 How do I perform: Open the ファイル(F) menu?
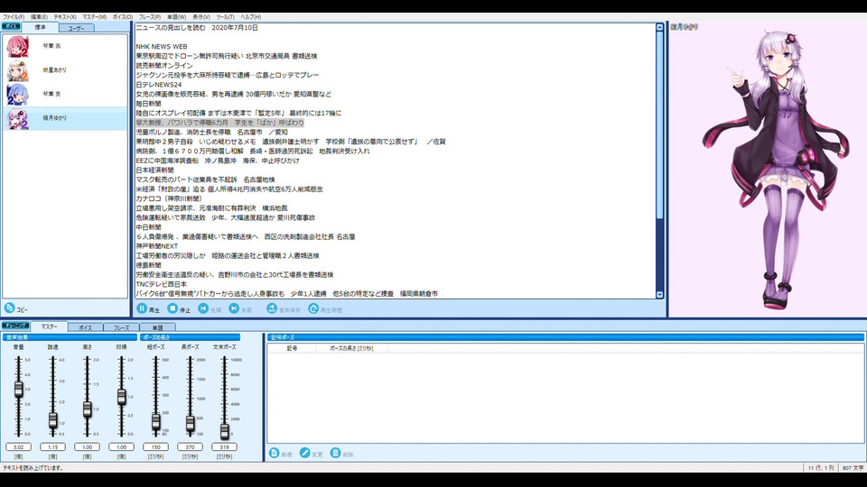coord(14,17)
